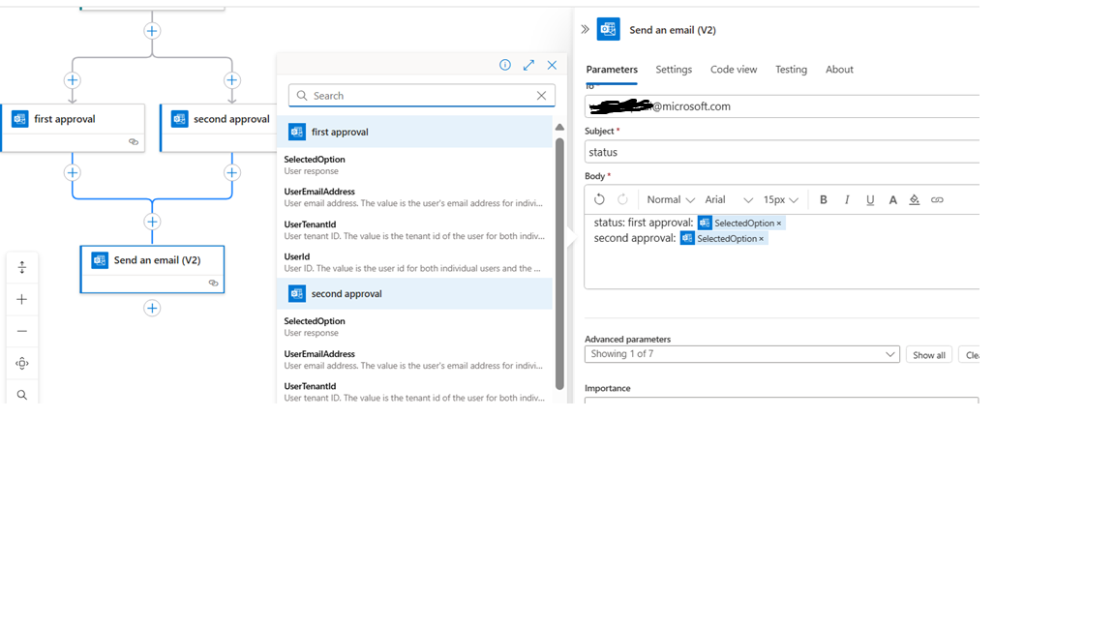Image resolution: width=1115 pixels, height=627 pixels.
Task: Fit the workflow to view
Action: tap(22, 363)
